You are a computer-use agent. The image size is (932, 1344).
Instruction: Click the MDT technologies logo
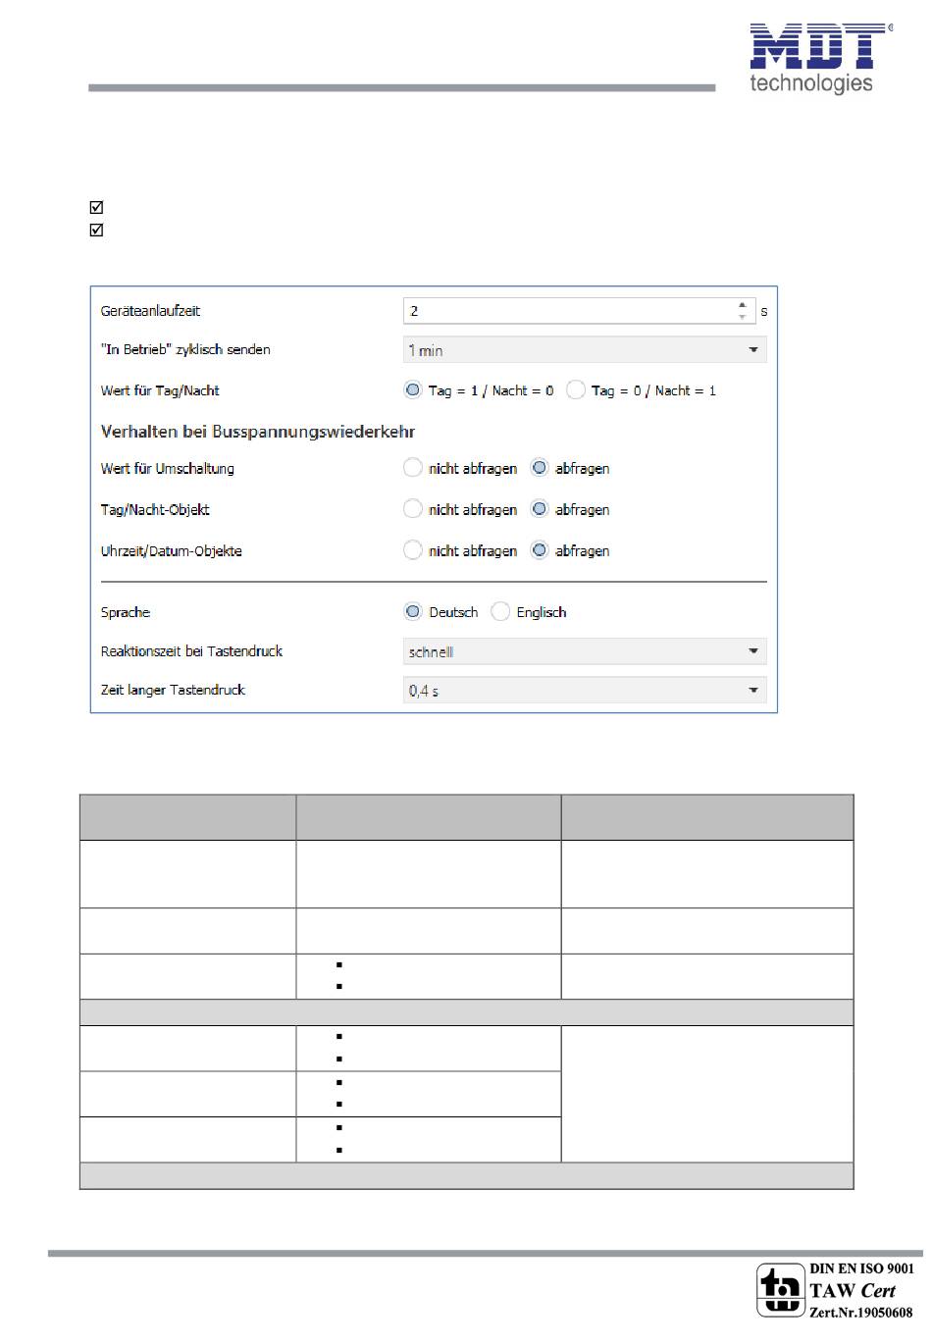820,59
